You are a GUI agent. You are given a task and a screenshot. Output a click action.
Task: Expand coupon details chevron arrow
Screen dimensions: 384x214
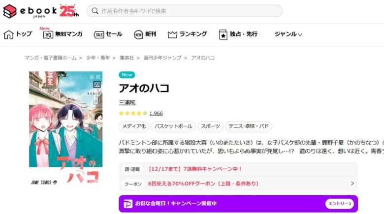pyautogui.click(x=352, y=183)
